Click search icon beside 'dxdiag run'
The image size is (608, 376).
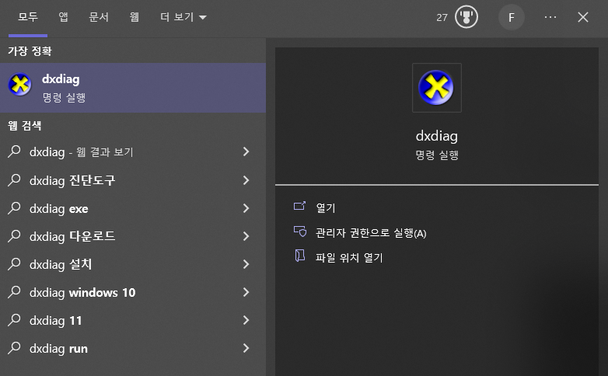[x=14, y=347]
